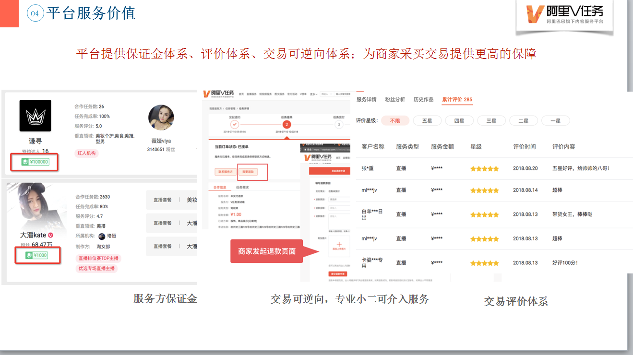Click the plus icon to upload image

[339, 244]
